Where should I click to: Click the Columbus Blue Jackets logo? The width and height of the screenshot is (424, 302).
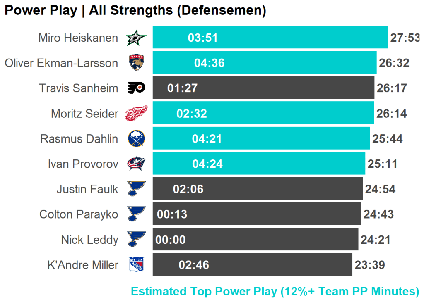point(136,164)
